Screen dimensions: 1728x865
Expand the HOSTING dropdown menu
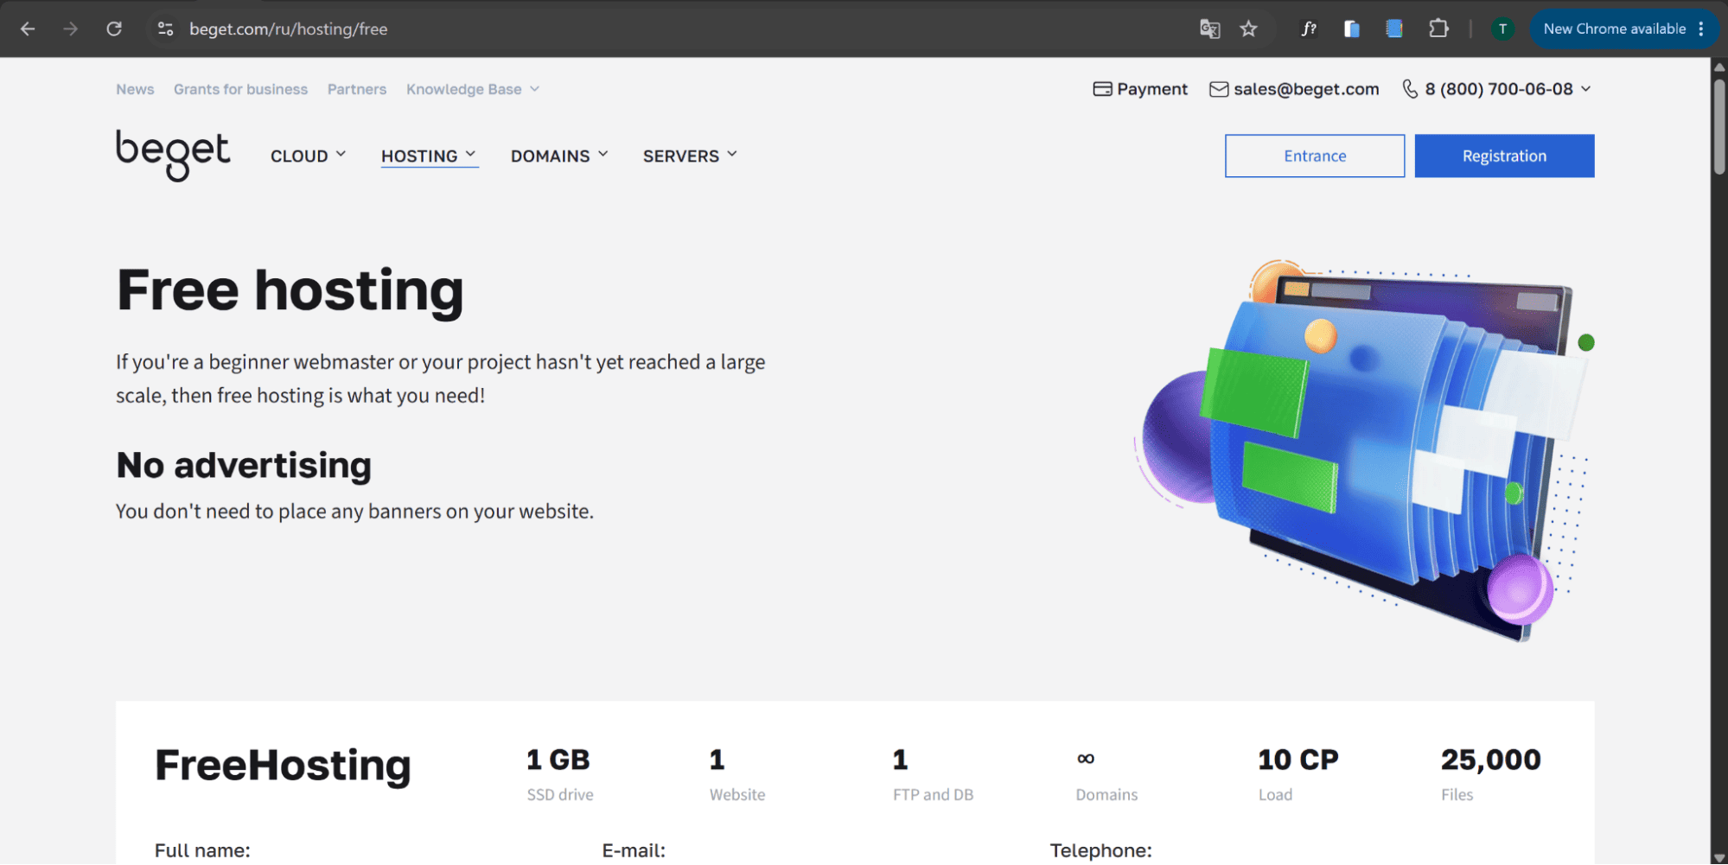click(429, 156)
